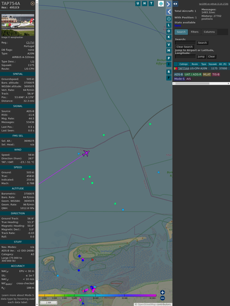Viewport: 230px width, 306px height.
Task: Focus the Jump to Airport input field
Action: pyautogui.click(x=185, y=56)
